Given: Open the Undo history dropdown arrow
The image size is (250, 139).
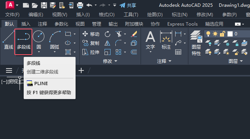Looking at the screenshot, I should [95, 5].
